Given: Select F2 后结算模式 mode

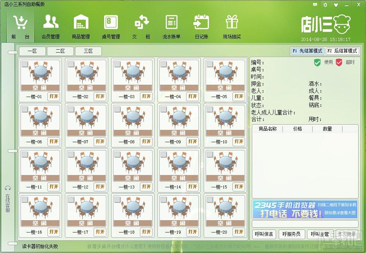Looking at the screenshot, I should click(342, 51).
